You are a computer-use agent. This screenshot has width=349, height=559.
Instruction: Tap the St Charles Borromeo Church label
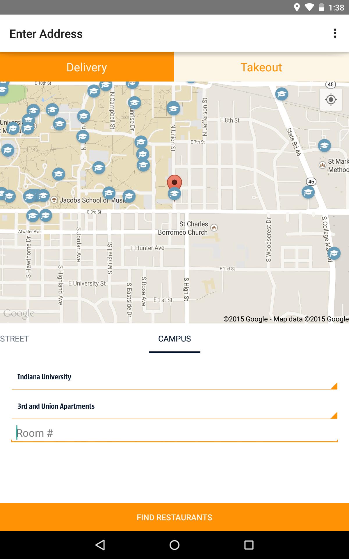[x=183, y=228]
